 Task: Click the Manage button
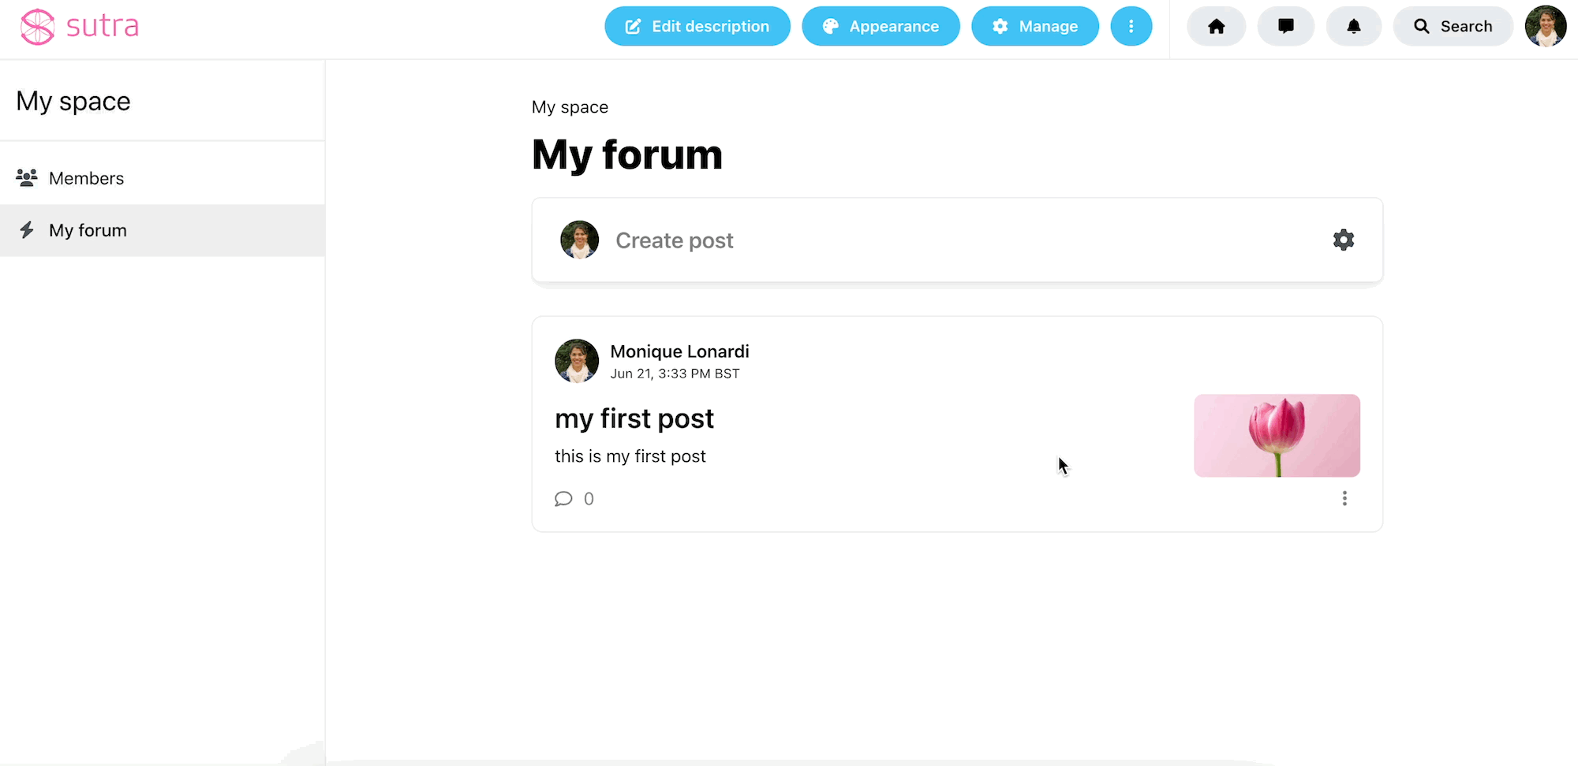pos(1034,27)
